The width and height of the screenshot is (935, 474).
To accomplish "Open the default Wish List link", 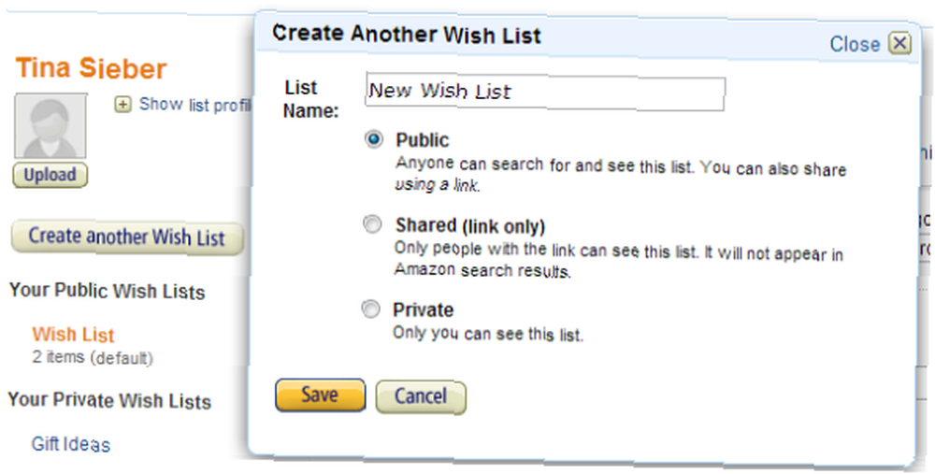I will (x=73, y=335).
